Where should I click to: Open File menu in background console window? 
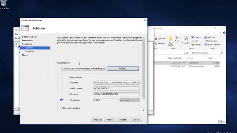pyautogui.click(x=17, y=34)
